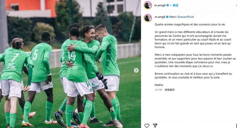Open the @asseofficiel mention link
The width and height of the screenshot is (237, 128).
point(185,17)
